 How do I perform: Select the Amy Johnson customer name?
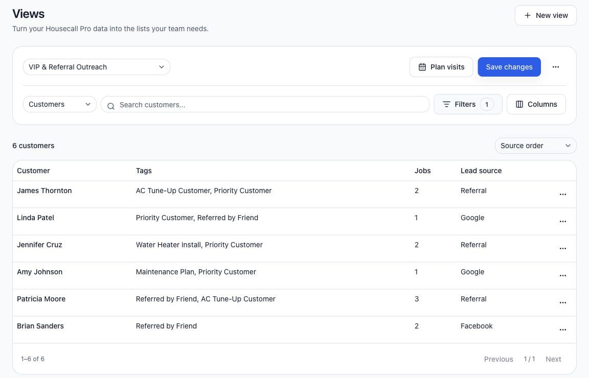[39, 272]
